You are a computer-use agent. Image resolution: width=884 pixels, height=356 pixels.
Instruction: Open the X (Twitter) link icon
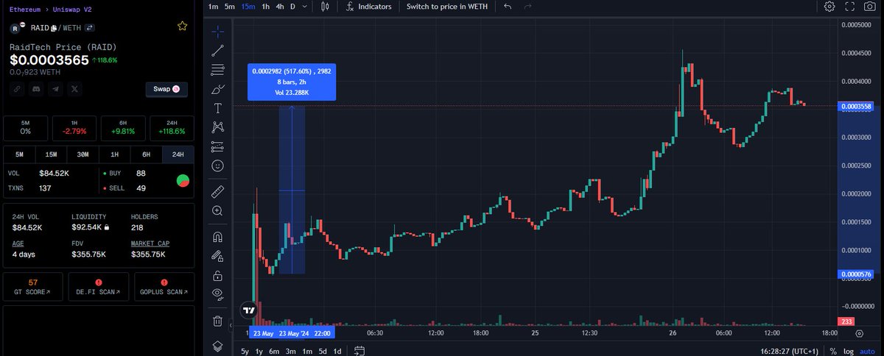click(x=74, y=88)
